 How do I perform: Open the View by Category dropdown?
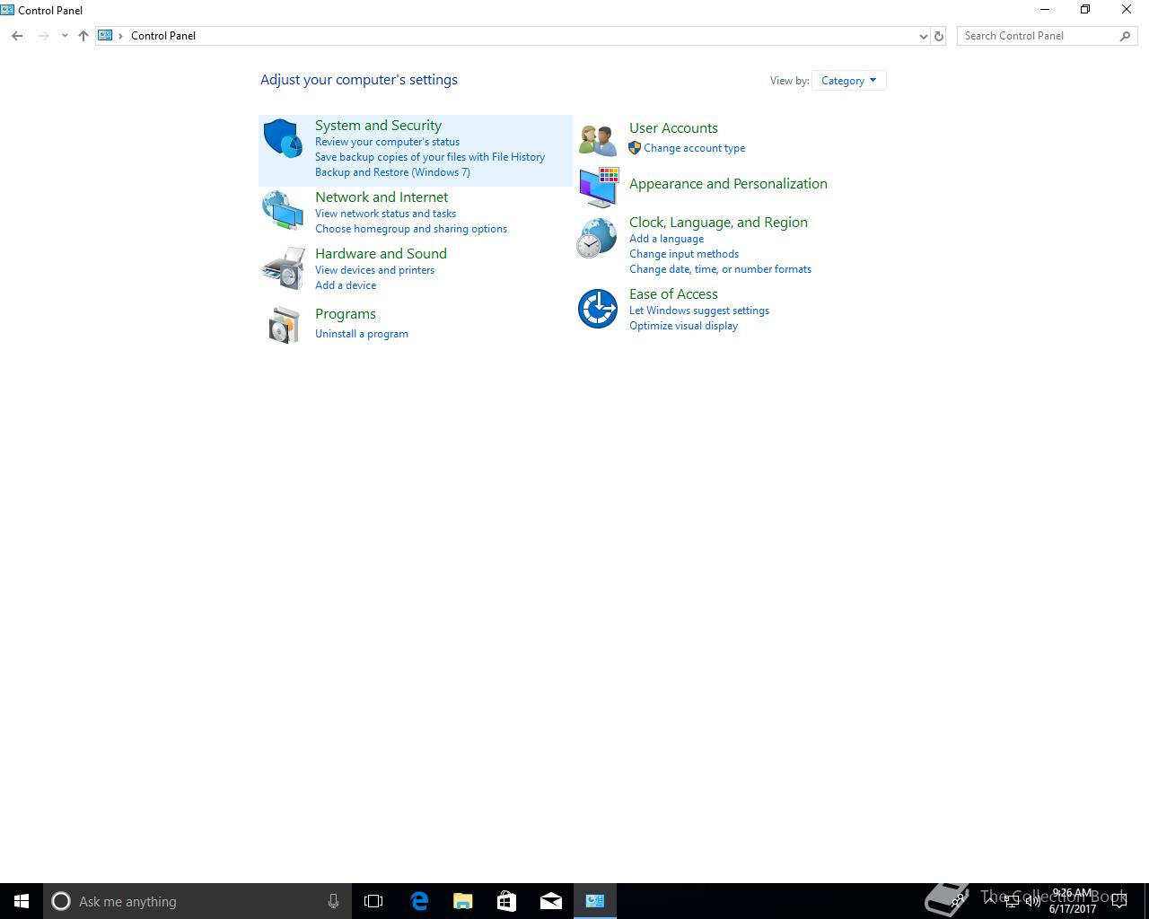coord(848,81)
